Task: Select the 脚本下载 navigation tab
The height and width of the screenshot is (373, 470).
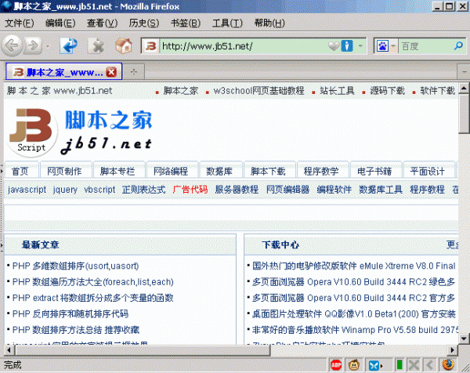Action: [x=268, y=171]
